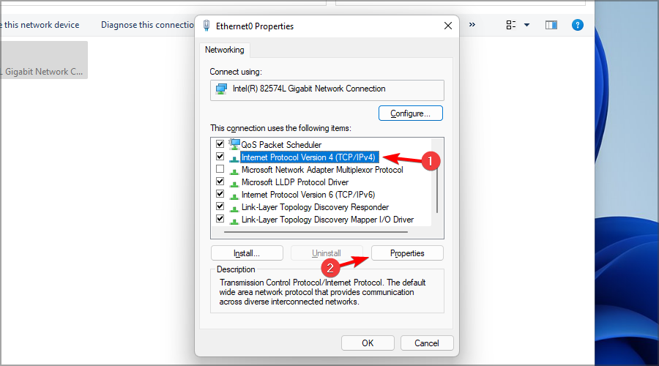Click the Microsoft Network Adapter Multiplexor Protocol icon

[234, 171]
